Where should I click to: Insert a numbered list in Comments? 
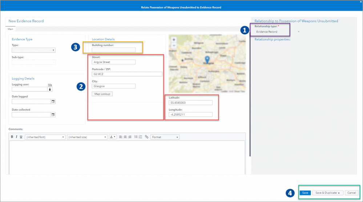click(140, 137)
